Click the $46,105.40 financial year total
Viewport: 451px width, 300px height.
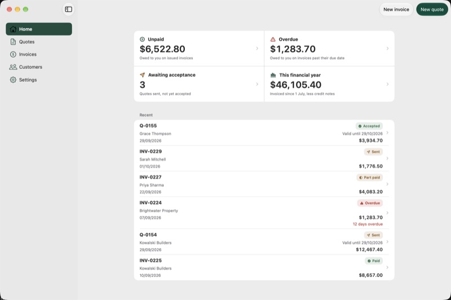click(x=295, y=85)
